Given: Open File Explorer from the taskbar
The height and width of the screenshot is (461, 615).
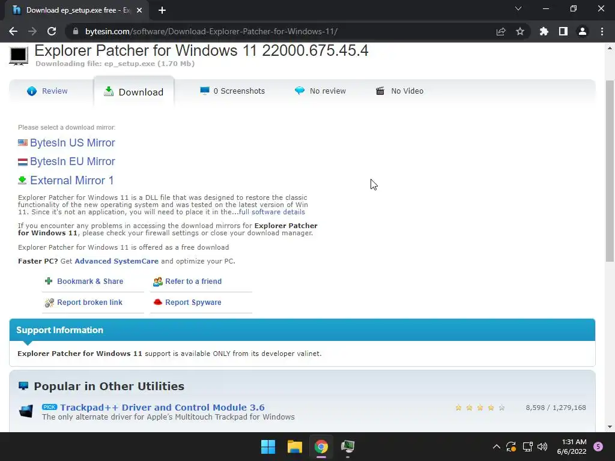Looking at the screenshot, I should (294, 447).
